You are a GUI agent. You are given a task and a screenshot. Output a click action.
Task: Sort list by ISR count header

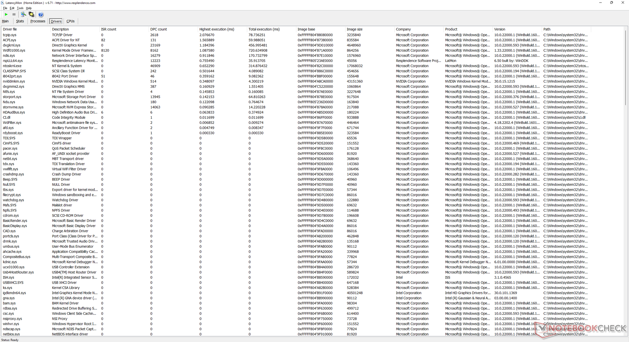click(109, 29)
